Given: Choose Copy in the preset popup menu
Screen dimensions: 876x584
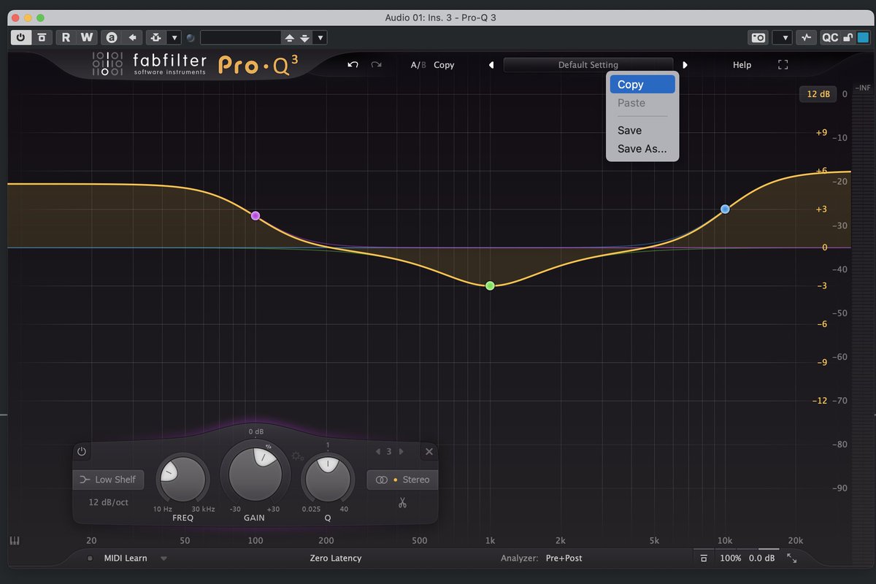Looking at the screenshot, I should point(642,85).
